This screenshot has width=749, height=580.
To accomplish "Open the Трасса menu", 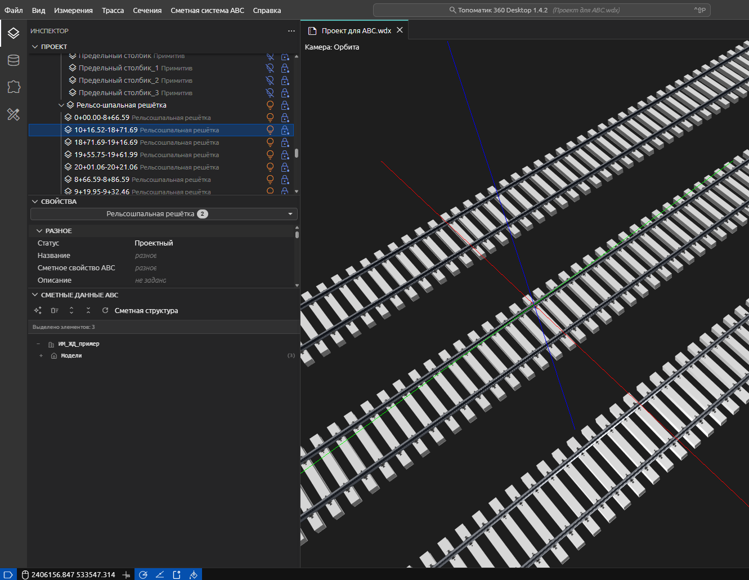I will [x=113, y=10].
